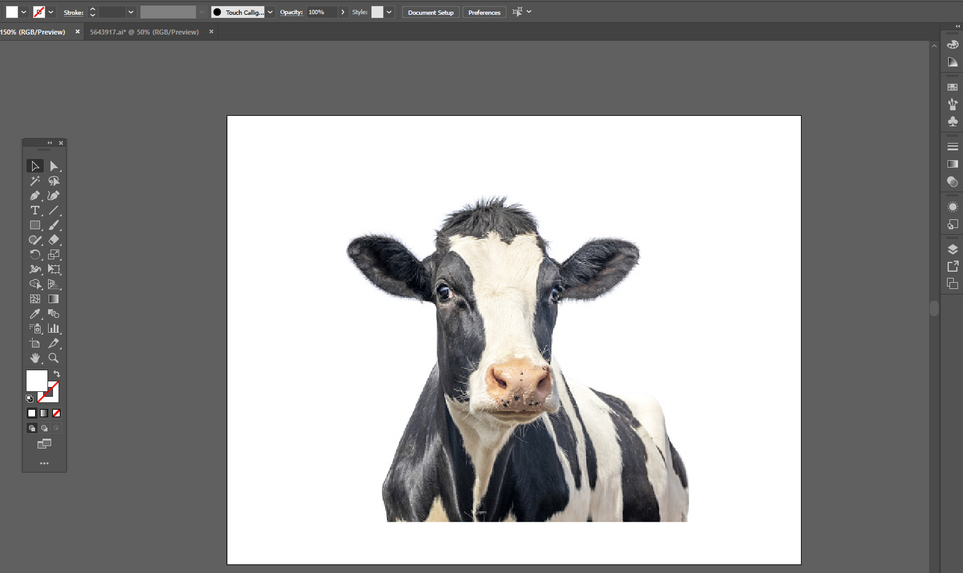This screenshot has width=963, height=573.
Task: Select the Perspective Grid tool
Action: pos(54,285)
